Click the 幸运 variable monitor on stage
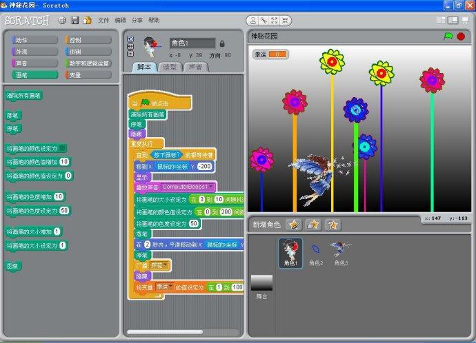This screenshot has width=476, height=343. 270,54
